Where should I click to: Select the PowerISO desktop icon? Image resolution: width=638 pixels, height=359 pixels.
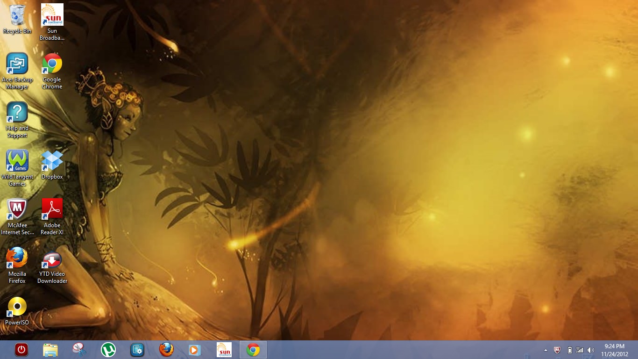click(17, 310)
